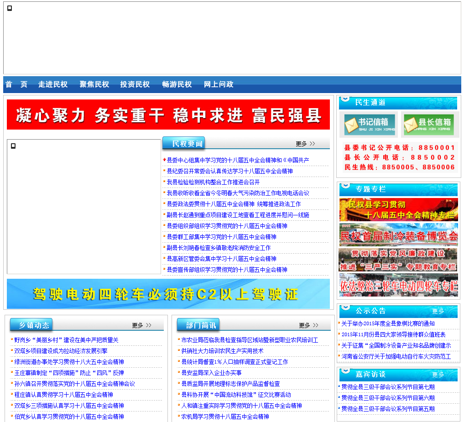
Task: Open 投资民权 navigation item
Action: click(x=135, y=84)
